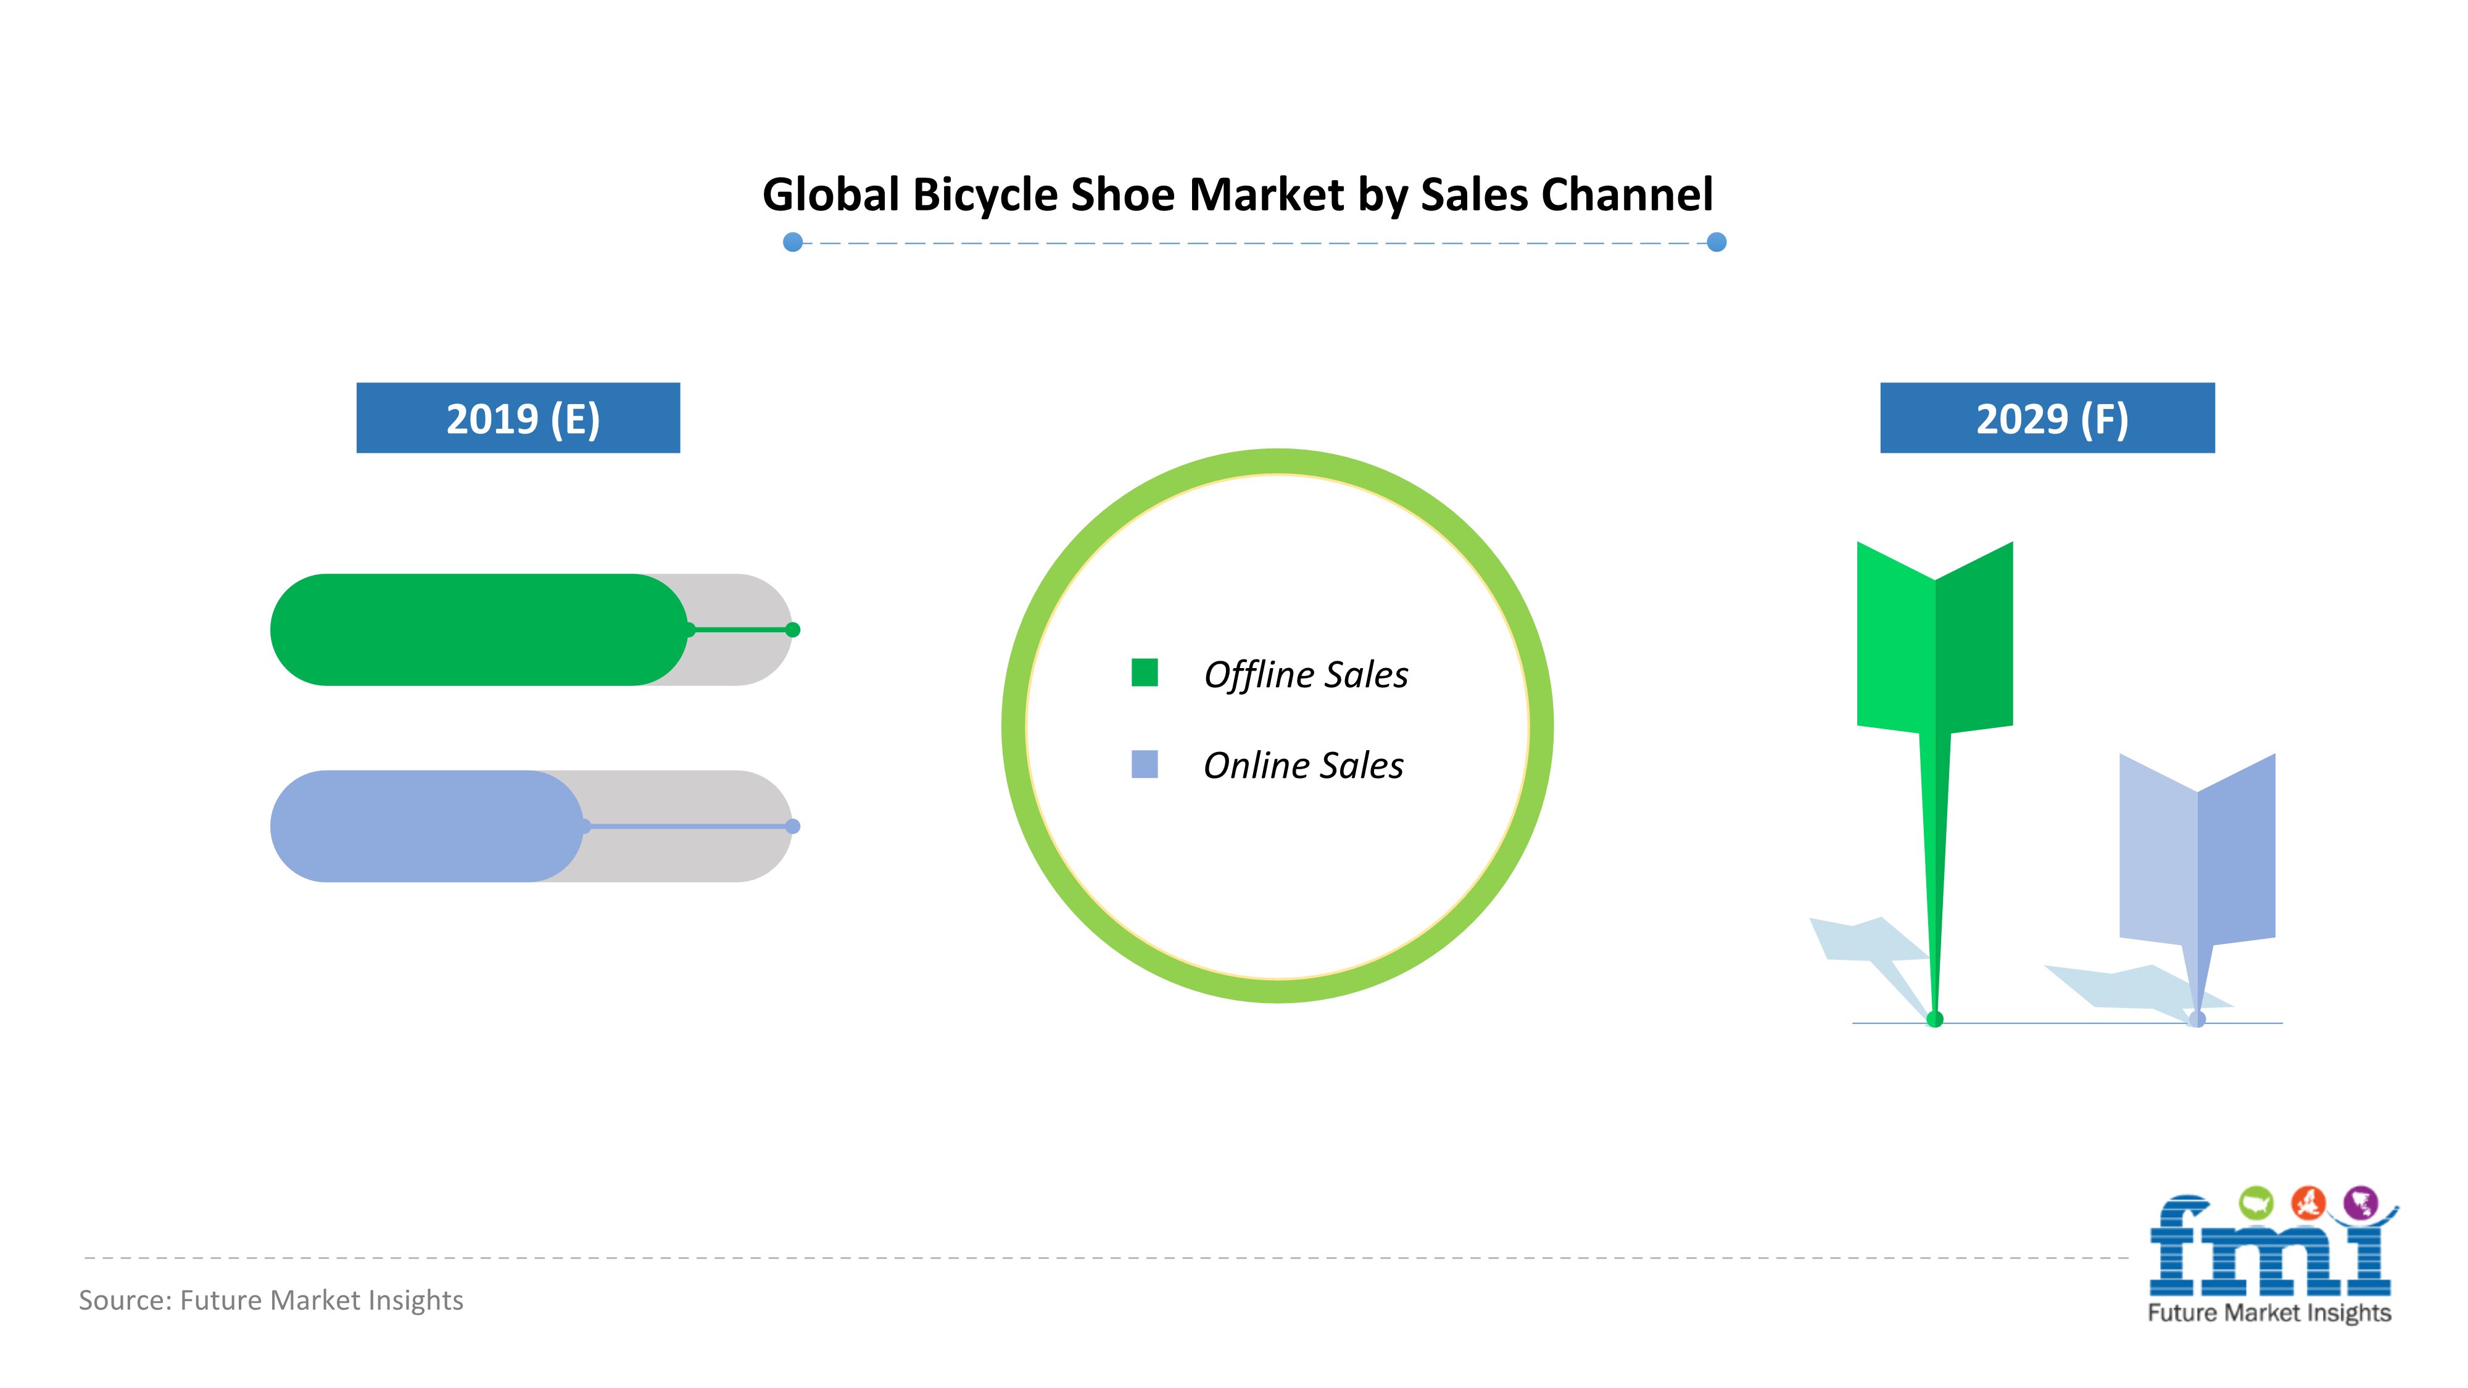Select the Online Sales legend label

[x=1303, y=766]
